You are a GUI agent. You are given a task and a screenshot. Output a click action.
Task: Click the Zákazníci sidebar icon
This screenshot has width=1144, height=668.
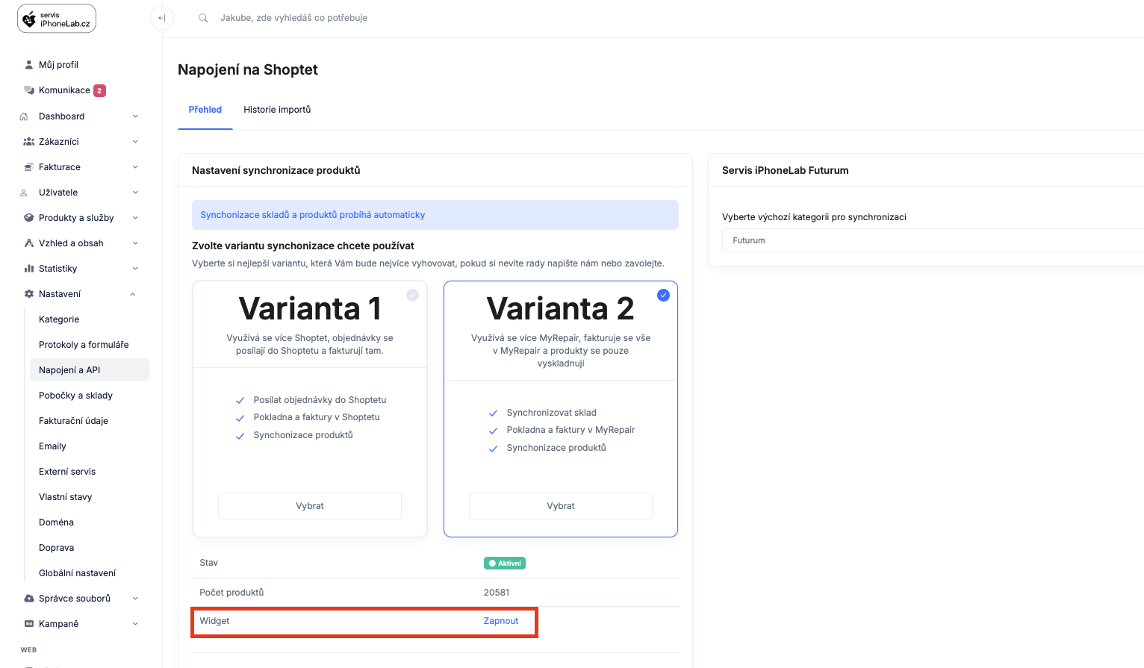[x=27, y=141]
